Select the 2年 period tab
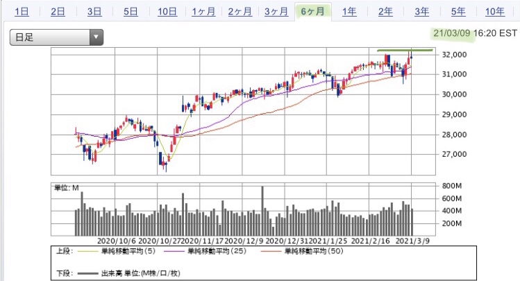Image resolution: width=520 pixels, height=281 pixels. [385, 11]
